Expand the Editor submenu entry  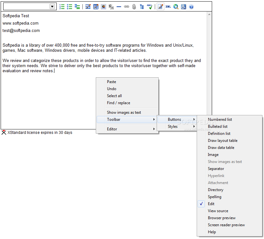127,129
